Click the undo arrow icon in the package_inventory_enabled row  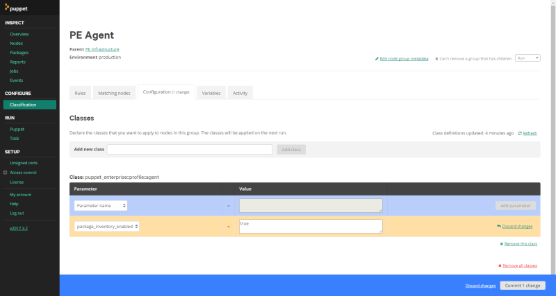pos(499,226)
